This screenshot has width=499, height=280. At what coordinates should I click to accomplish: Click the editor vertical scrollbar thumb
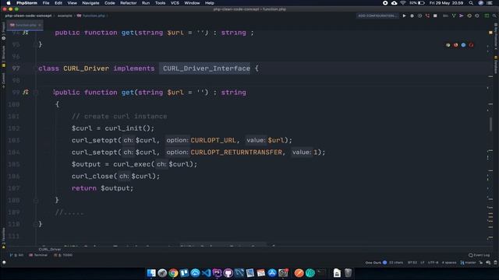490,124
